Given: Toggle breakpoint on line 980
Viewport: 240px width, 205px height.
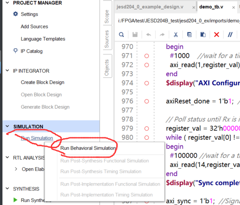Looking at the screenshot, I should click(x=147, y=138).
